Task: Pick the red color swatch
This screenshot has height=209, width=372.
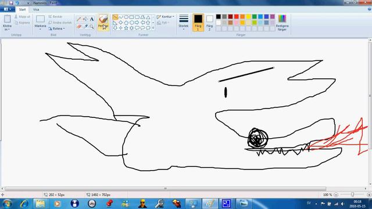Action: pyautogui.click(x=237, y=17)
